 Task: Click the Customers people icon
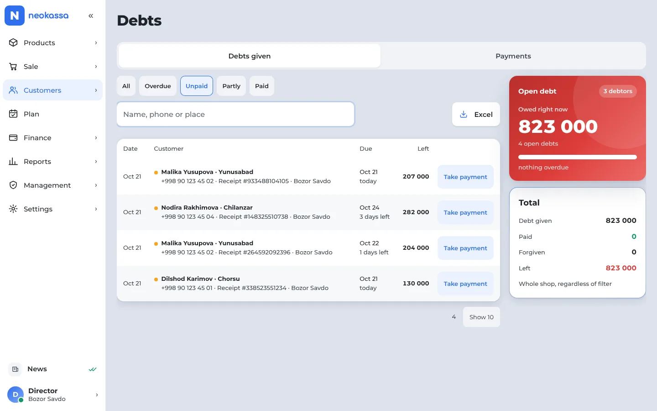pyautogui.click(x=13, y=90)
